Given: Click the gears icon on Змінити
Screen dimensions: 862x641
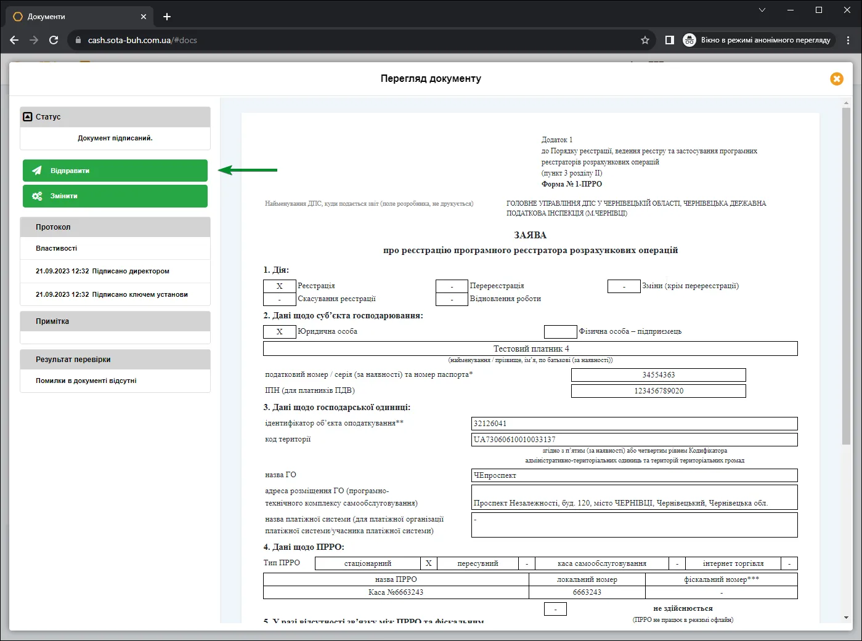Looking at the screenshot, I should pos(37,196).
